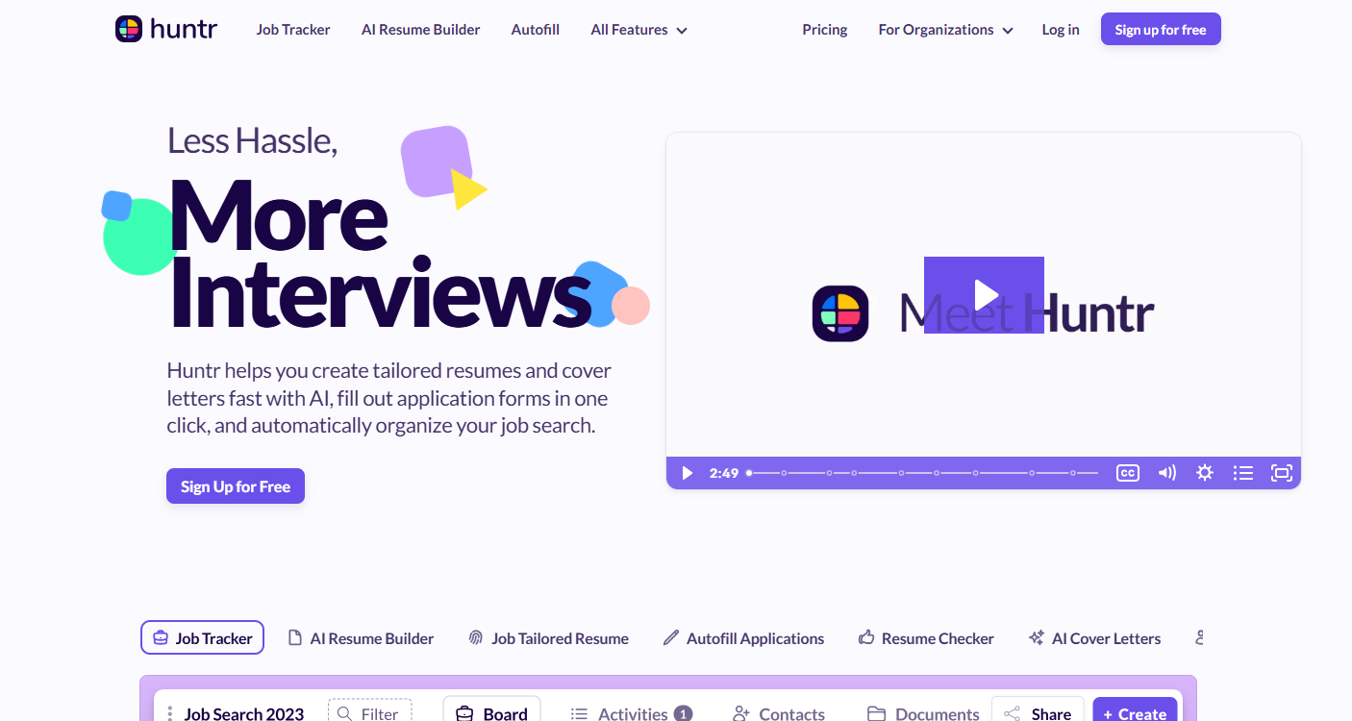Seek along the video progress bar

click(x=923, y=473)
